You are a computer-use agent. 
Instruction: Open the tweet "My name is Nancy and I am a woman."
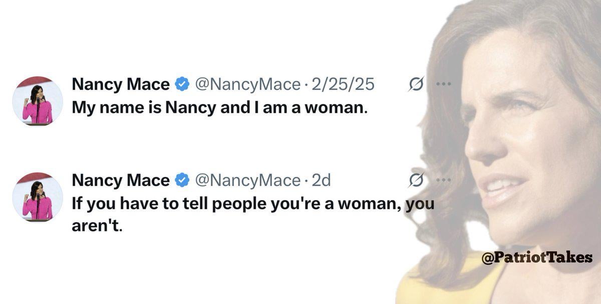(220, 108)
